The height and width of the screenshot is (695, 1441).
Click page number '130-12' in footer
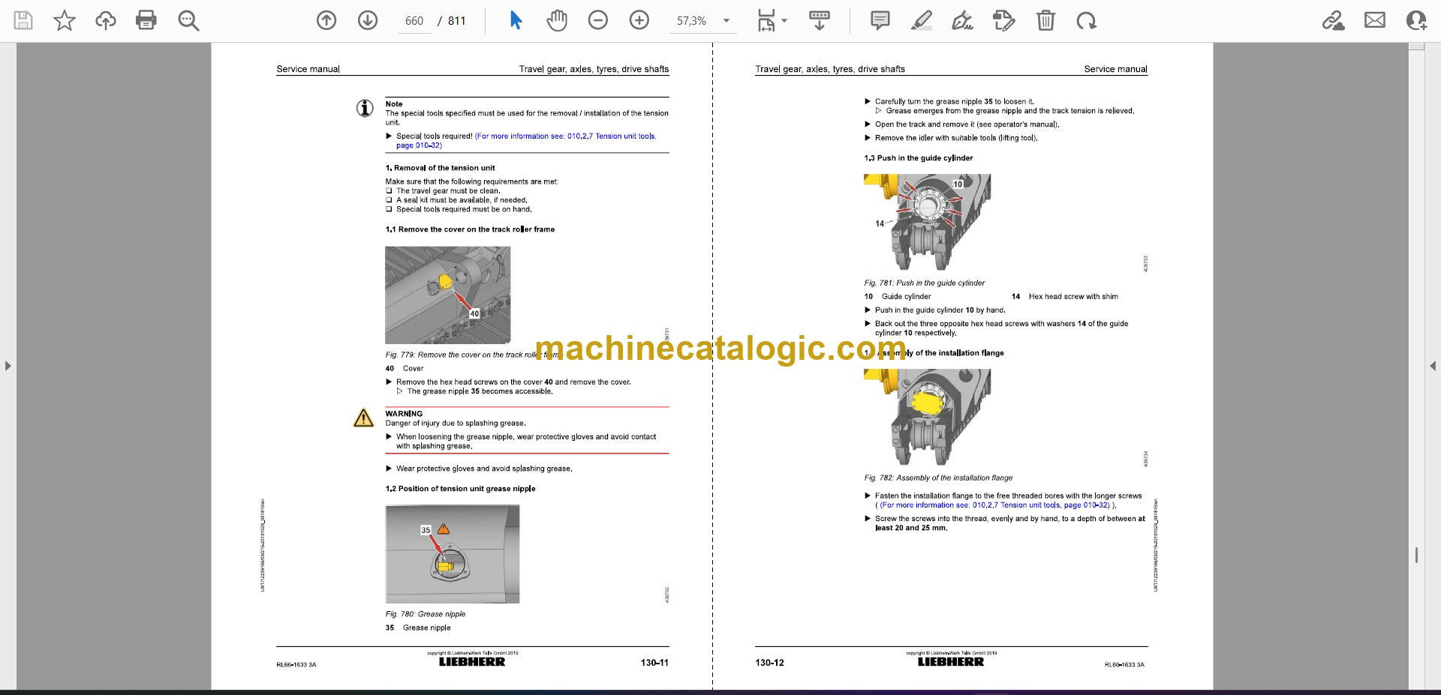769,663
